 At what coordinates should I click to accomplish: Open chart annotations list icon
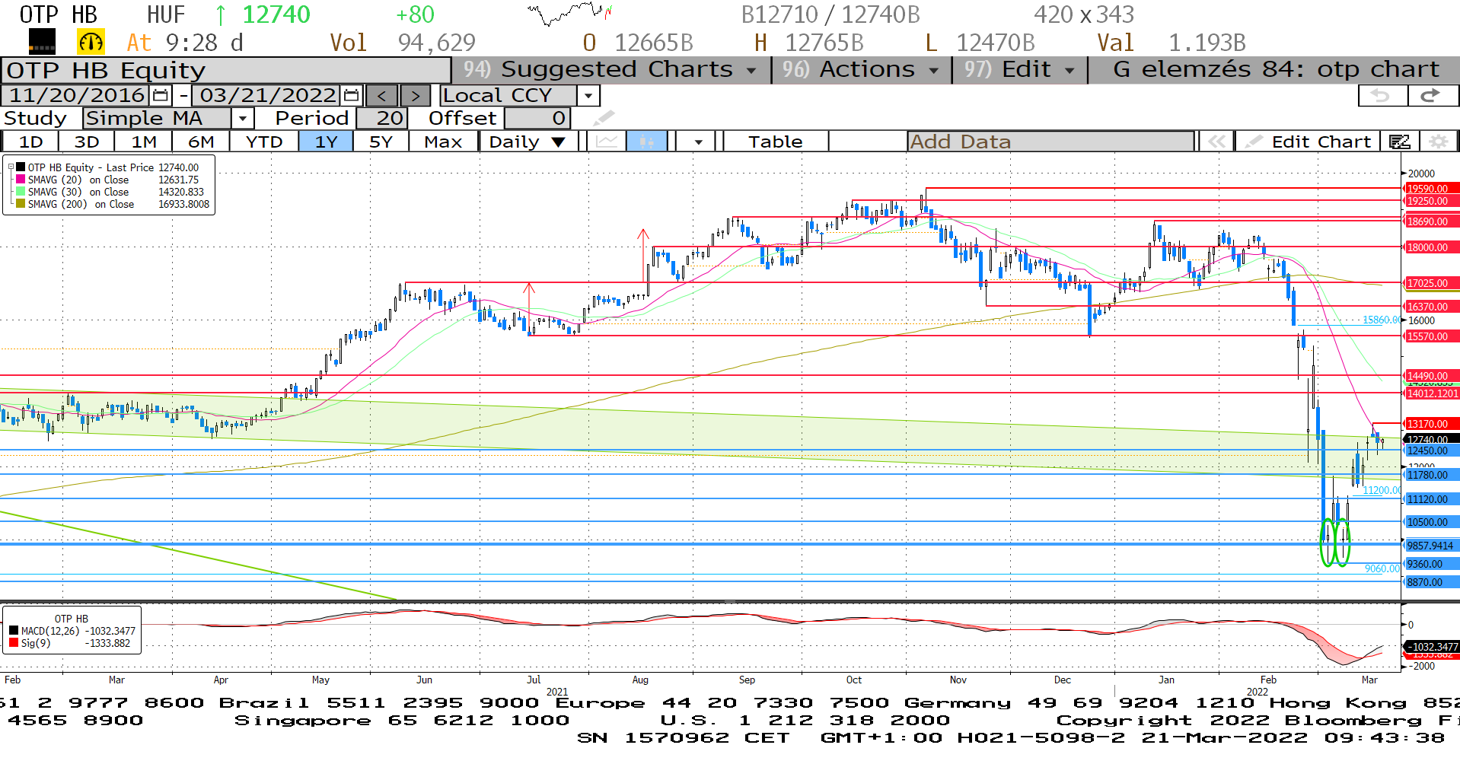[1399, 142]
